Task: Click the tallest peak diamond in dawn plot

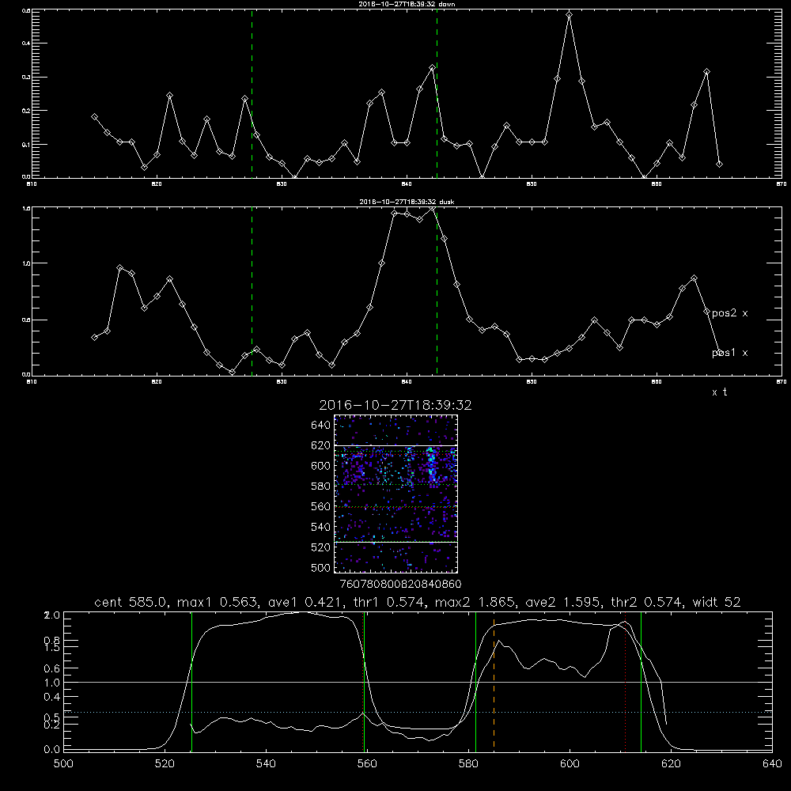Action: pos(569,14)
